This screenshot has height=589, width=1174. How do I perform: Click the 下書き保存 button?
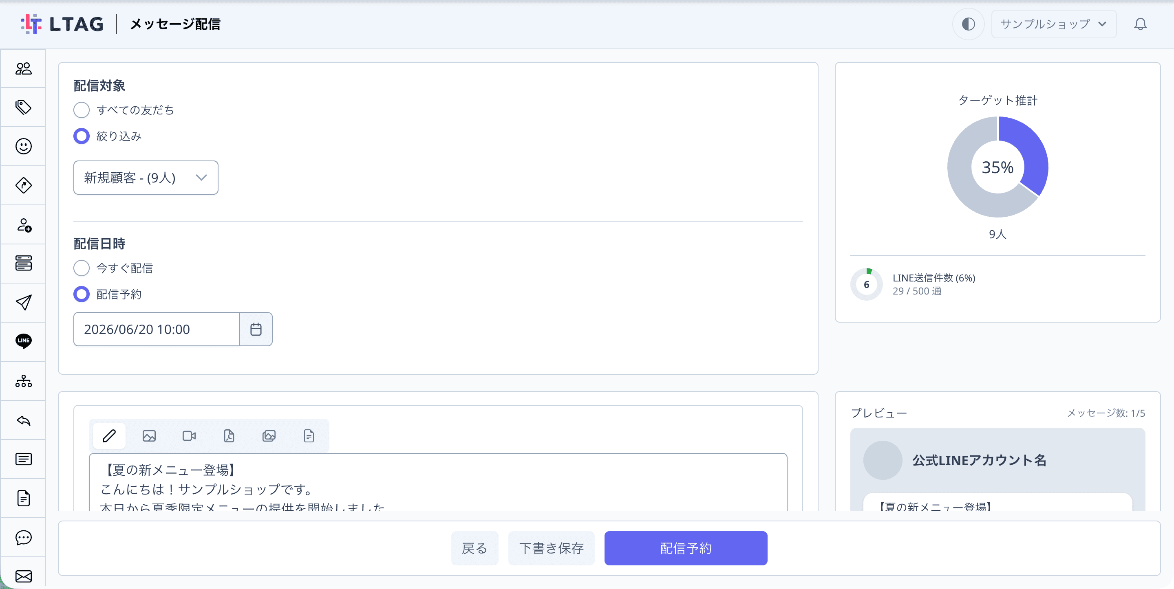click(x=552, y=548)
